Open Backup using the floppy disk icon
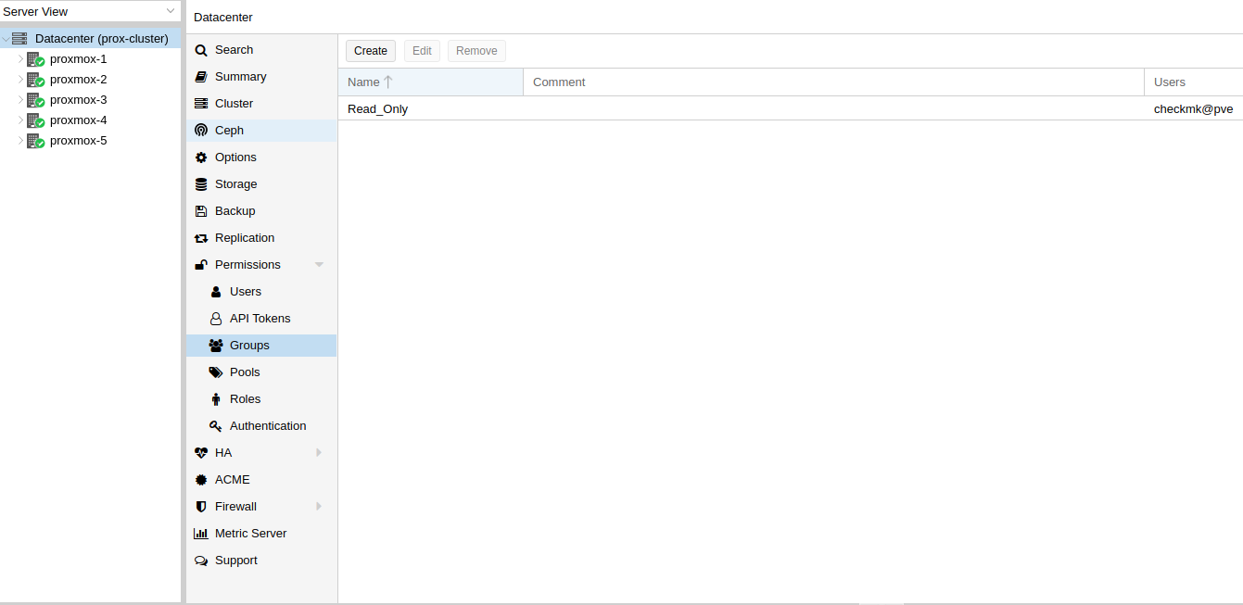Viewport: 1243px width, 605px height. tap(200, 210)
